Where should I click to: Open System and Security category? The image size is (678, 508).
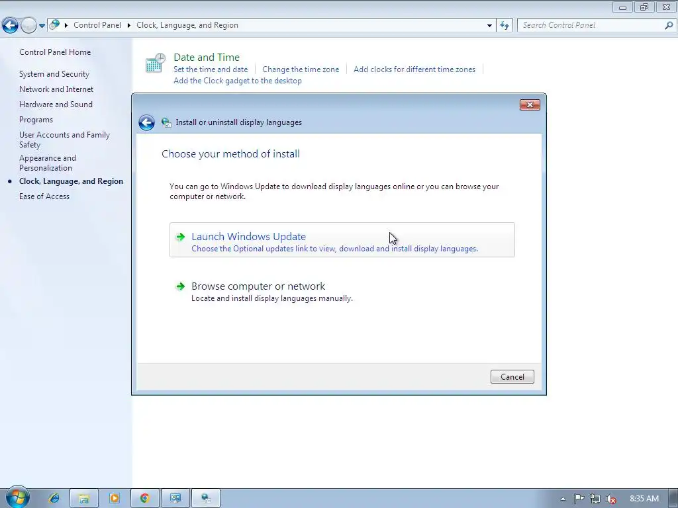[54, 74]
